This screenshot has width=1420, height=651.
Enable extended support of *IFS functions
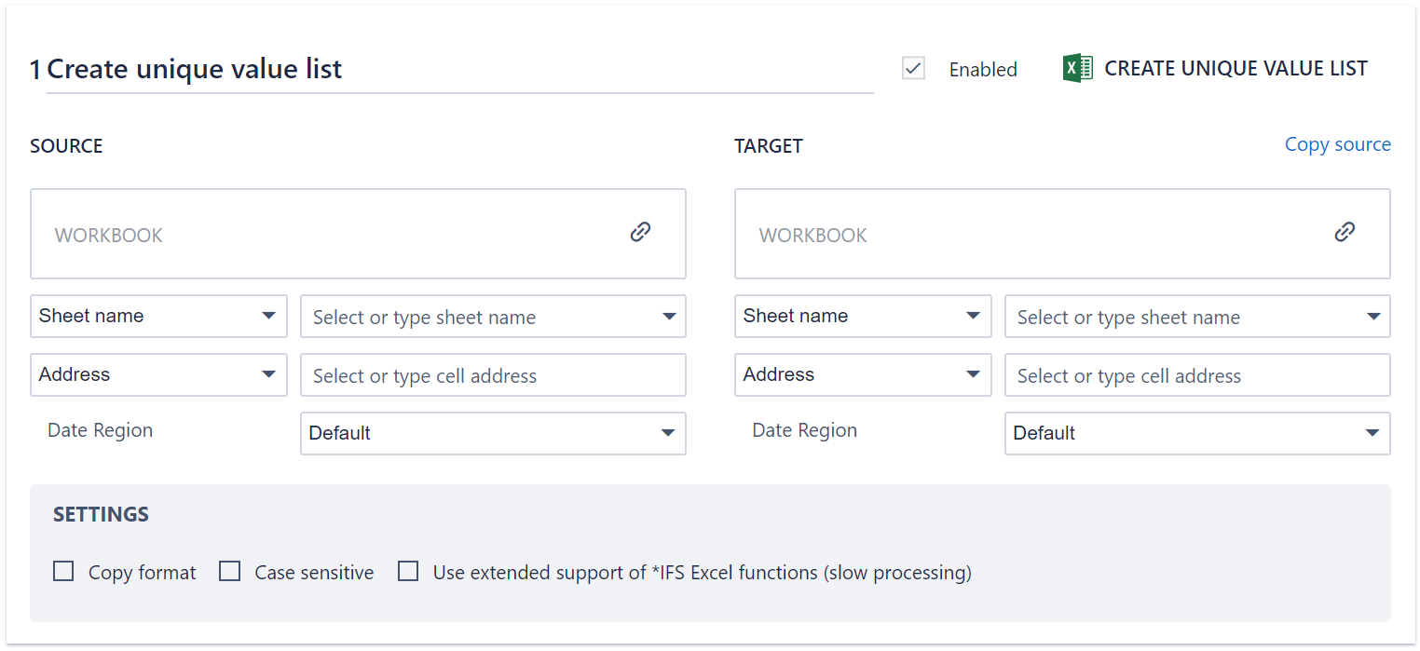coord(408,571)
